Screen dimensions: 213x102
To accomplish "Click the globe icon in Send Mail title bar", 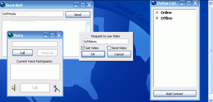I will (3, 5).
